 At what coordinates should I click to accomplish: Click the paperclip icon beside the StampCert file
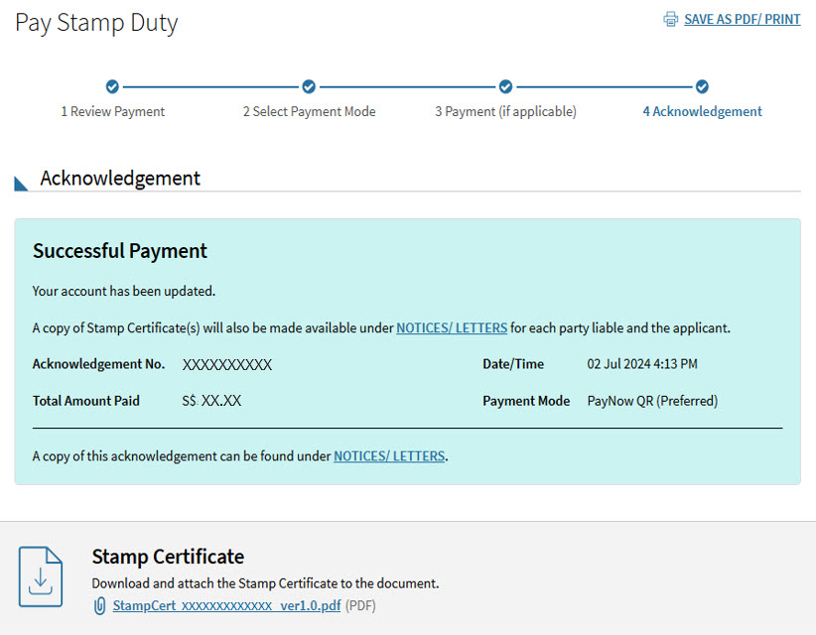102,605
